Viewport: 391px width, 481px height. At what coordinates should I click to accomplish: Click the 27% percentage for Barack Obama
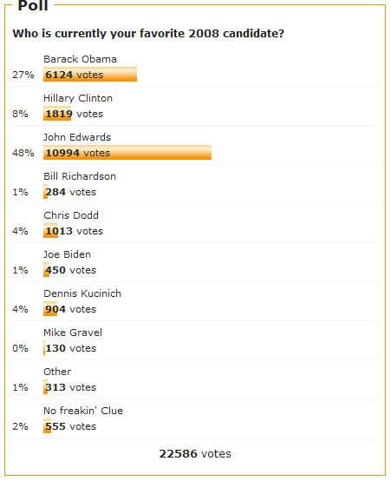[x=23, y=75]
